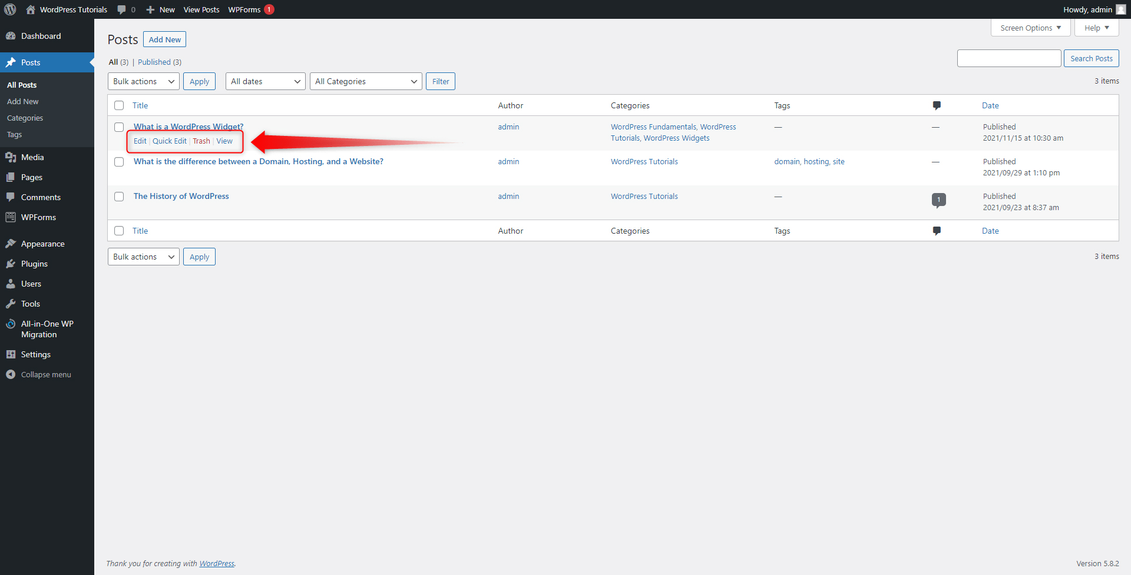This screenshot has width=1131, height=575.
Task: Expand the Help panel
Action: [1097, 28]
